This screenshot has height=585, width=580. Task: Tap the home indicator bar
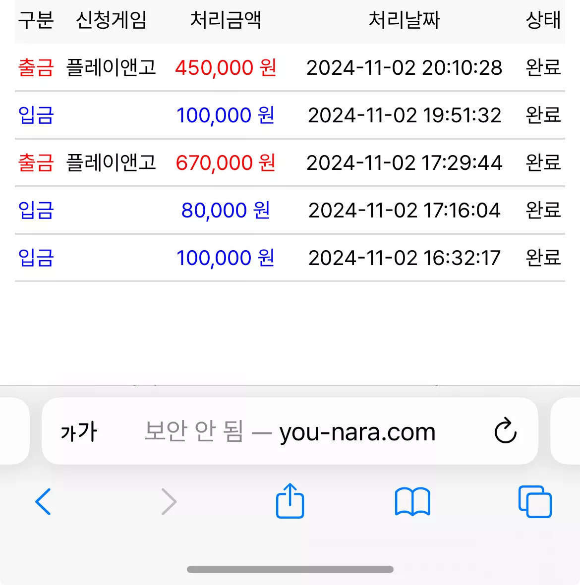[x=290, y=569]
